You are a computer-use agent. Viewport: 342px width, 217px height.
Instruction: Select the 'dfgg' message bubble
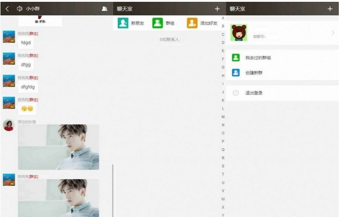[x=26, y=65]
